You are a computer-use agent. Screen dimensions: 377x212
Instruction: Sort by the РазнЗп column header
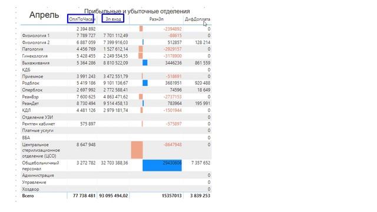[156, 19]
